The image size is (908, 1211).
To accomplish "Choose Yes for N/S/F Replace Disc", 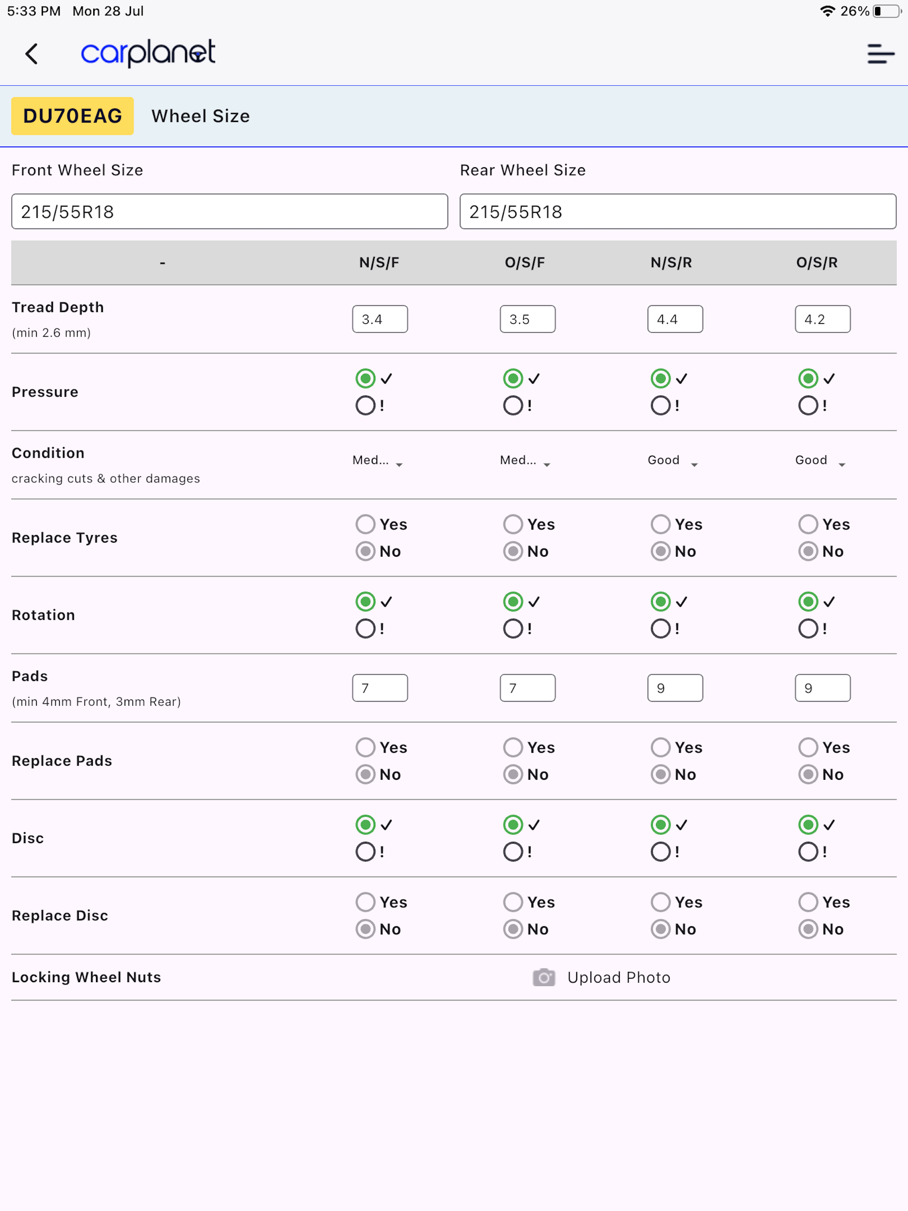I will (365, 902).
